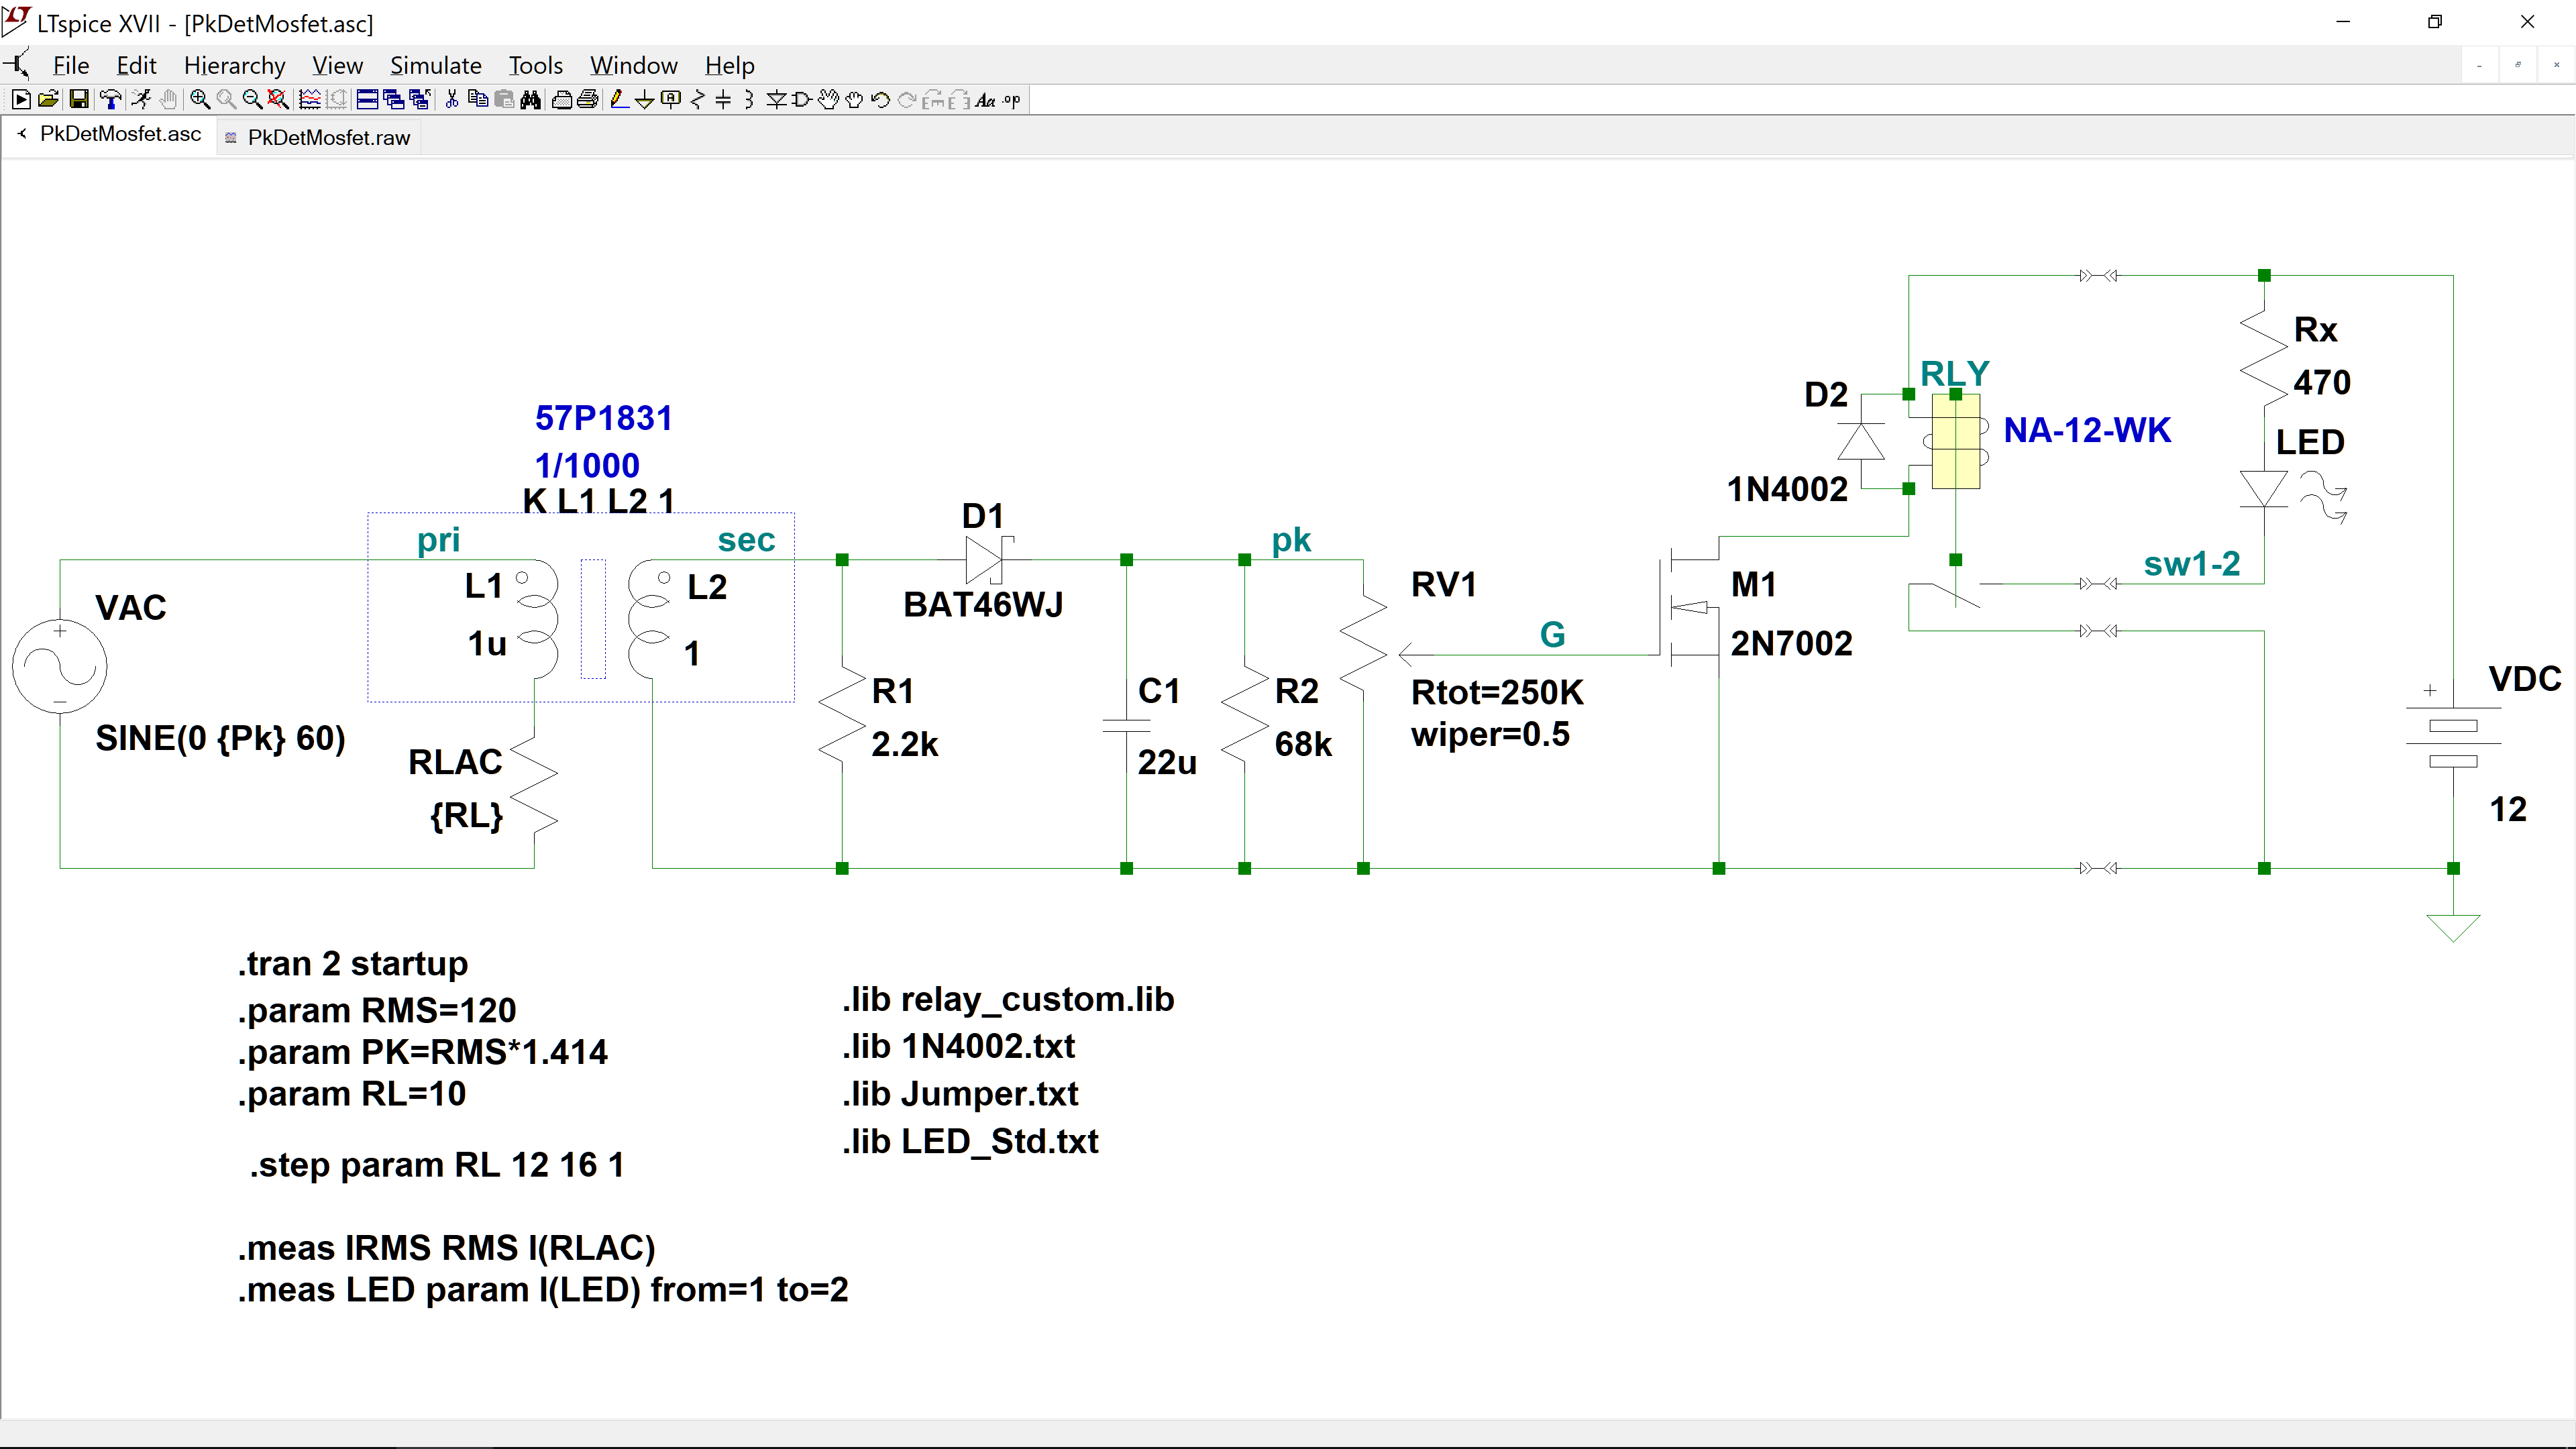Select the Draw Wire pencil tool
This screenshot has height=1449, width=2576.
point(619,99)
